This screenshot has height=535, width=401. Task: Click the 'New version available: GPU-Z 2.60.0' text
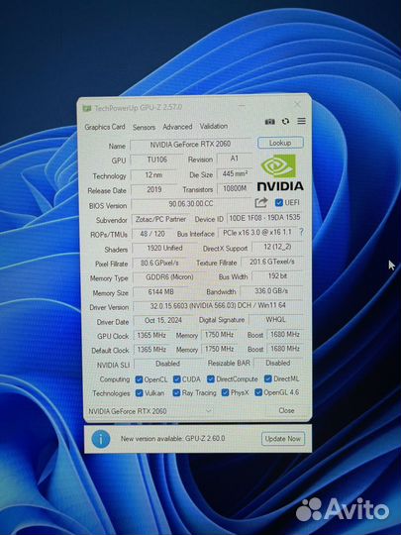pos(172,439)
